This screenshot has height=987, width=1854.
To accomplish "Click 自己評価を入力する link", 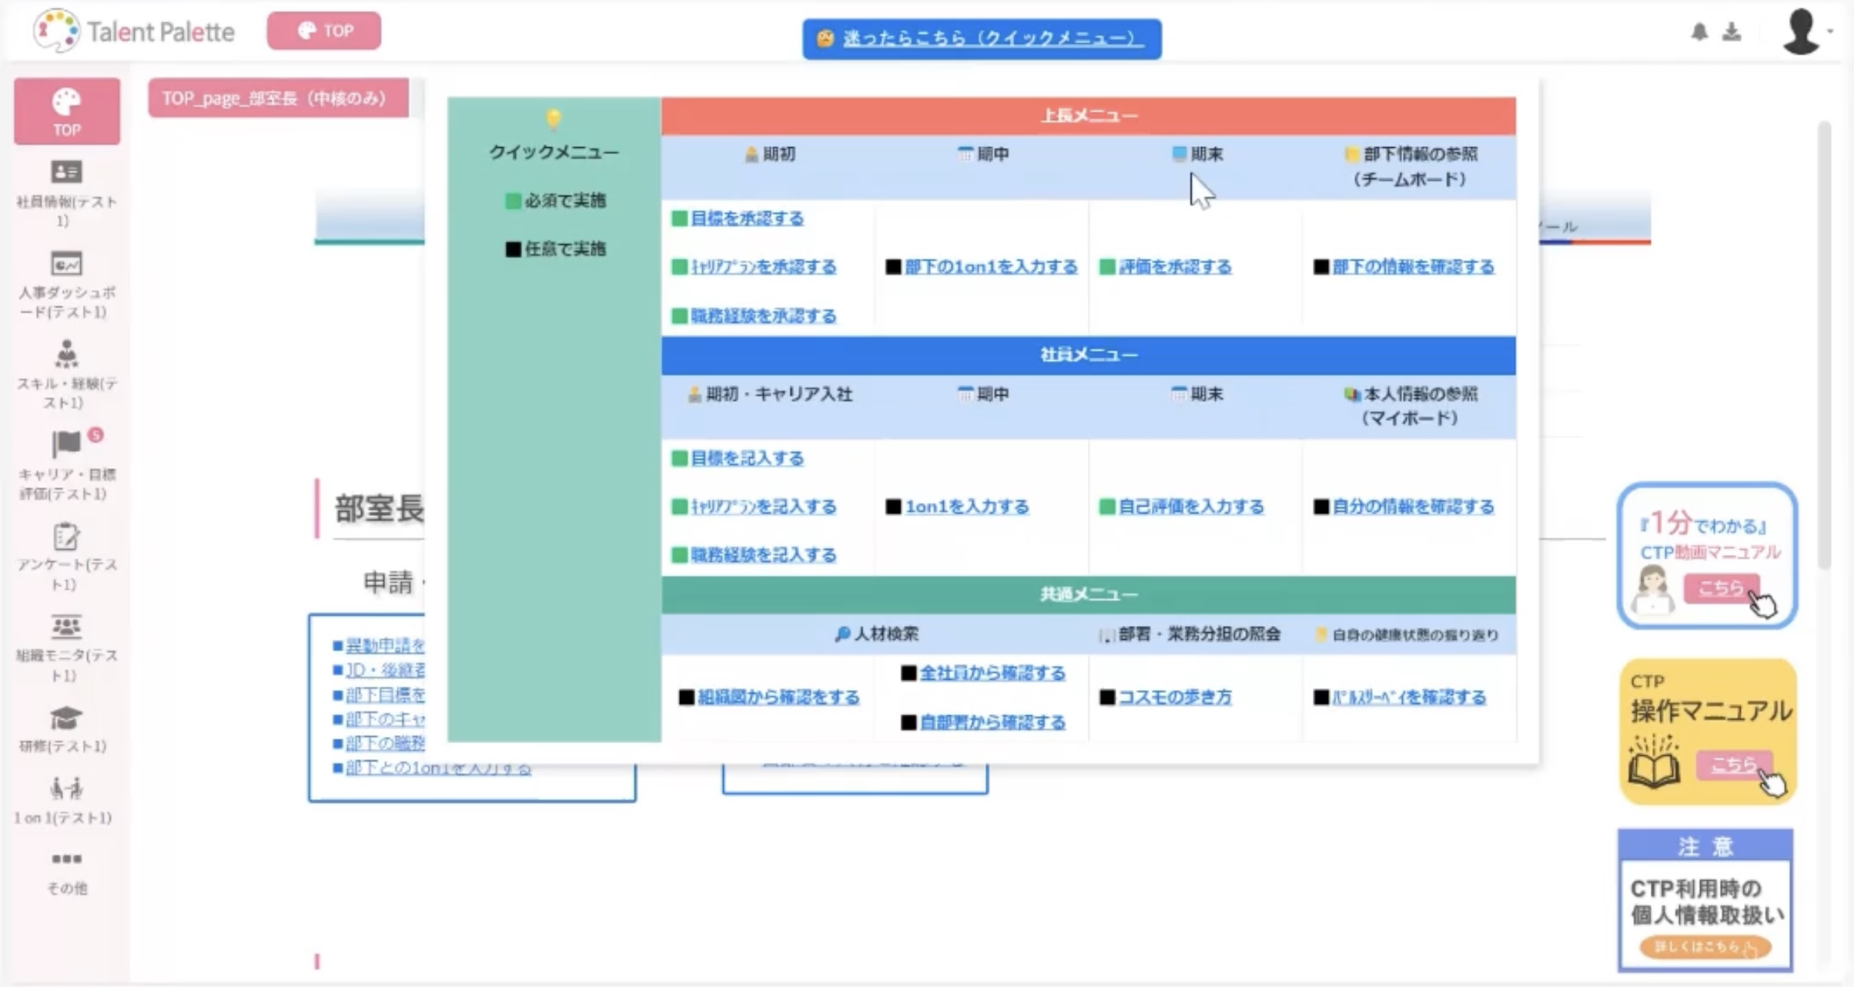I will click(1190, 507).
